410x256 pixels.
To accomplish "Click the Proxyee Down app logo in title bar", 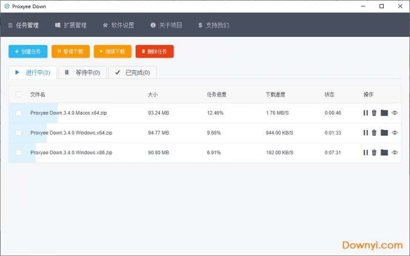I will coord(7,6).
